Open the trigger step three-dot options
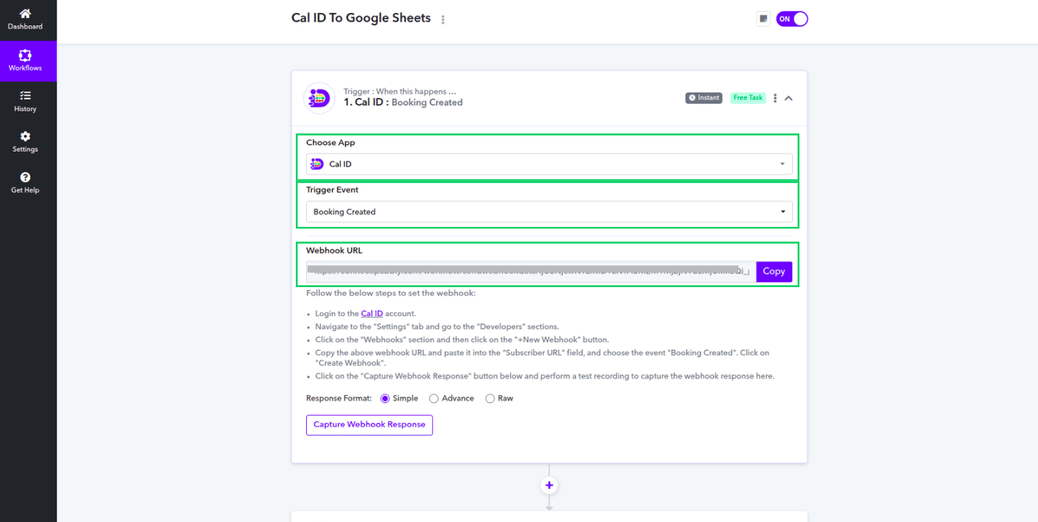This screenshot has width=1038, height=522. (x=775, y=98)
